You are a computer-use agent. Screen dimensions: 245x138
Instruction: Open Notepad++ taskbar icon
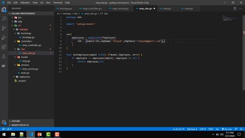click(22, 135)
